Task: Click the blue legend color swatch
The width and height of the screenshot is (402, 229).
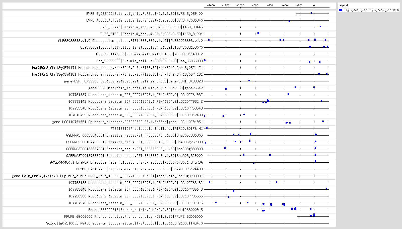Action: tap(340, 10)
